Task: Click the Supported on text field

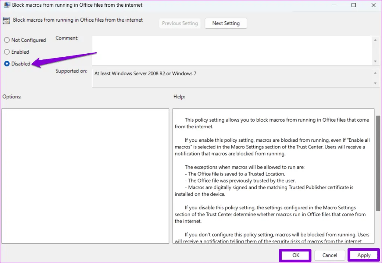Action: [231, 78]
